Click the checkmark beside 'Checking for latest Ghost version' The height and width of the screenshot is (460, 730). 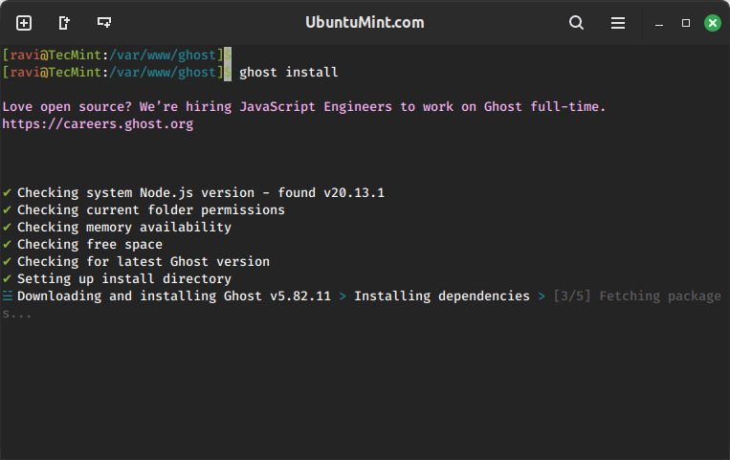[7, 261]
